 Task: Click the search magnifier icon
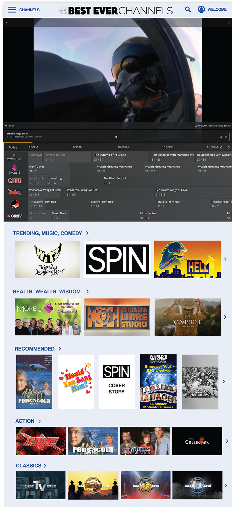(188, 9)
